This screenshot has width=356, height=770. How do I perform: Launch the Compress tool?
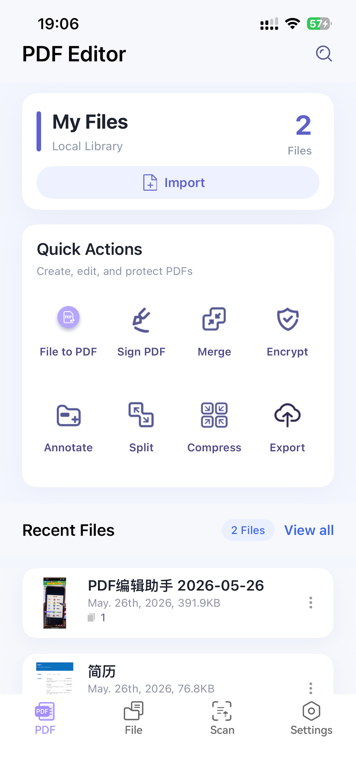[x=214, y=427]
